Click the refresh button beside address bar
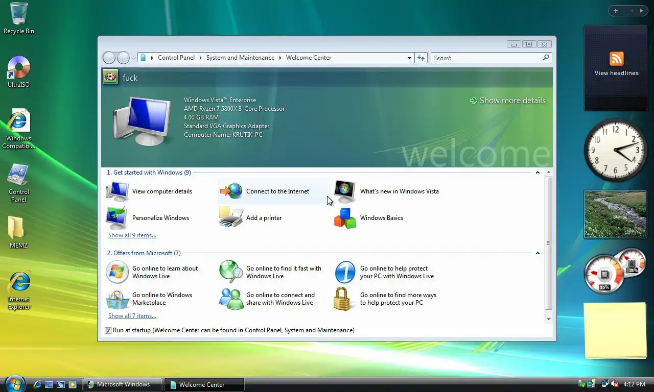This screenshot has height=392, width=654. [x=421, y=58]
